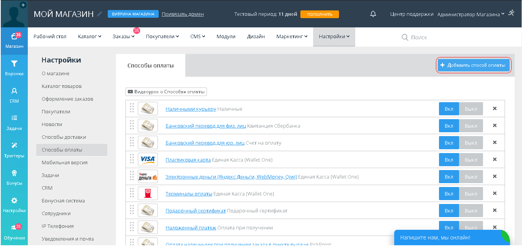Click the logout running-man icon
The width and height of the screenshot is (522, 246).
(511, 13)
